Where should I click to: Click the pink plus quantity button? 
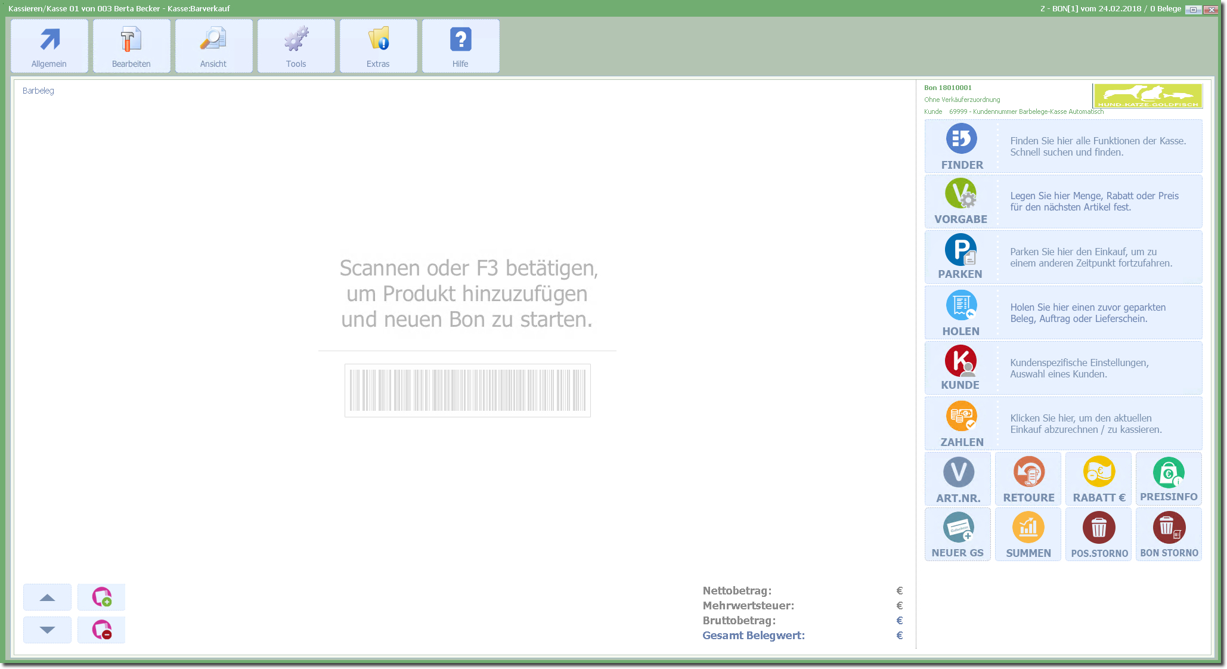point(101,597)
